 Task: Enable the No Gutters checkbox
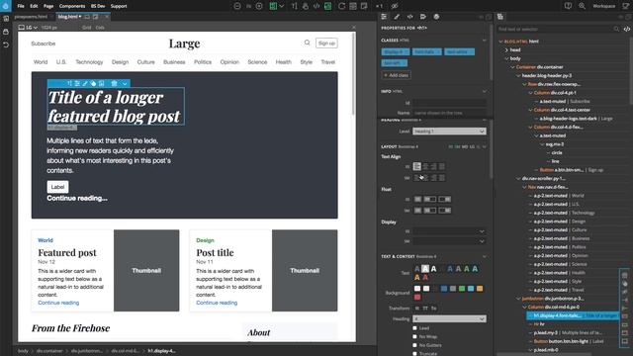coord(414,345)
